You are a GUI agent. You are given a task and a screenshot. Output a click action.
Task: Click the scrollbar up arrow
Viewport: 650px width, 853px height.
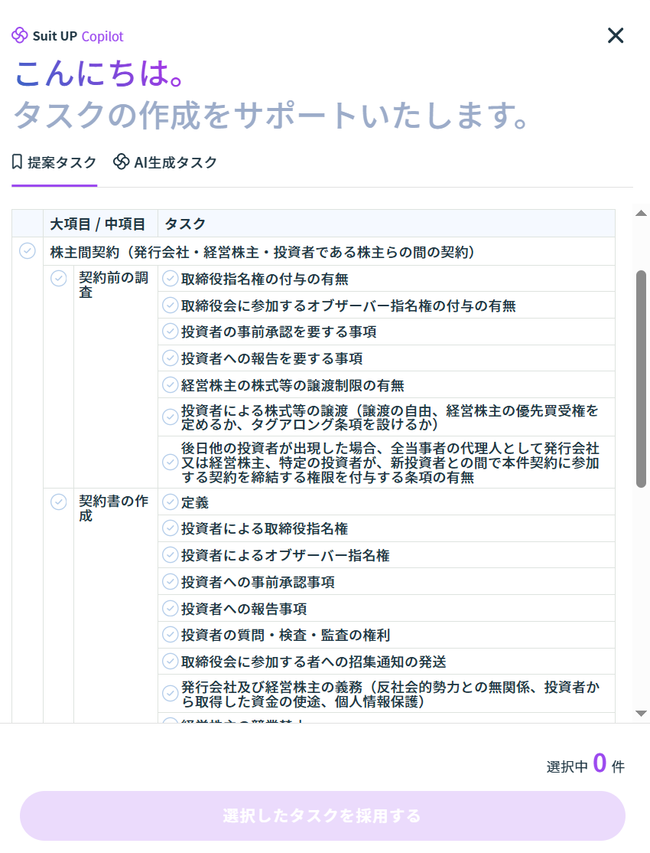(642, 214)
